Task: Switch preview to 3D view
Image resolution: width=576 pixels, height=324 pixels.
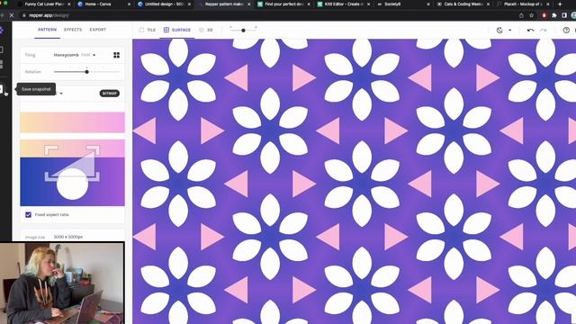Action: (206, 30)
